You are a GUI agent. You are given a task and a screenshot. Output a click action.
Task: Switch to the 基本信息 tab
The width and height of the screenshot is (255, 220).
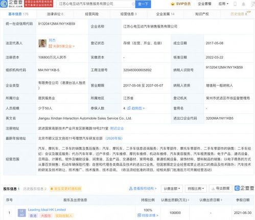coord(18,14)
